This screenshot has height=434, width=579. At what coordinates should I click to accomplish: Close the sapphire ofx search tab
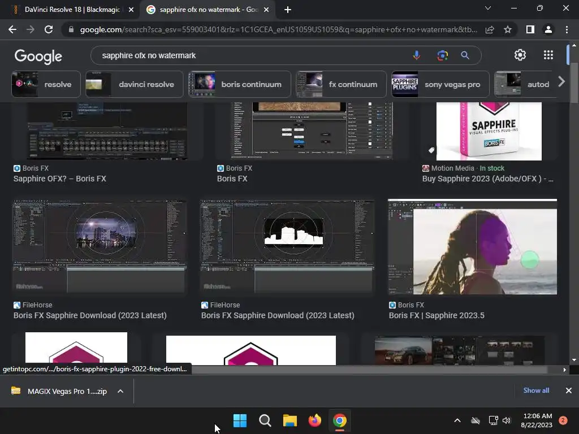(x=266, y=10)
